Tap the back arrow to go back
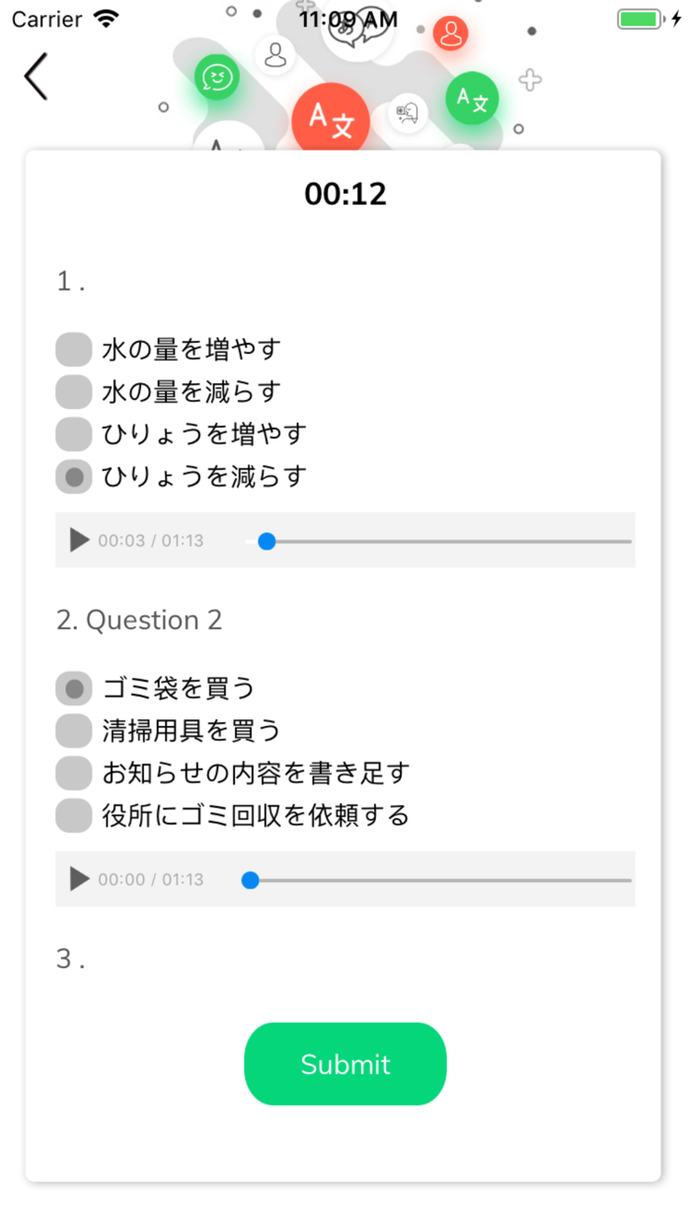This screenshot has width=691, height=1229. pos(35,76)
